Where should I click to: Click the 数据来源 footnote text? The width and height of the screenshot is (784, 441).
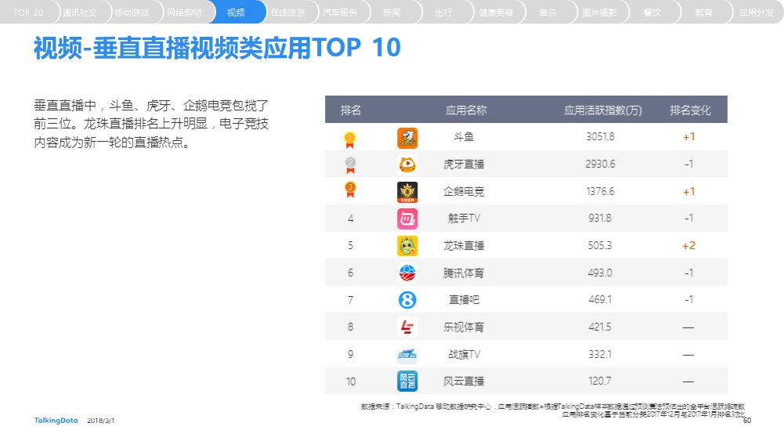[x=552, y=410]
